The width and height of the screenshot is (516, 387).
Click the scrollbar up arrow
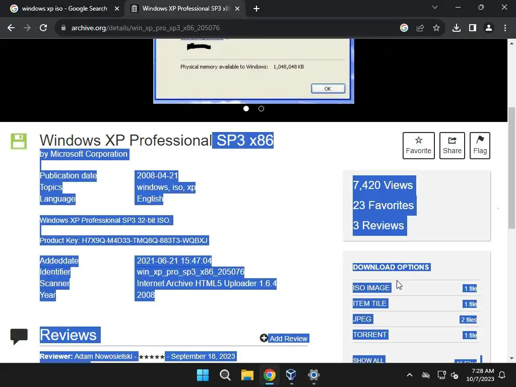[511, 43]
